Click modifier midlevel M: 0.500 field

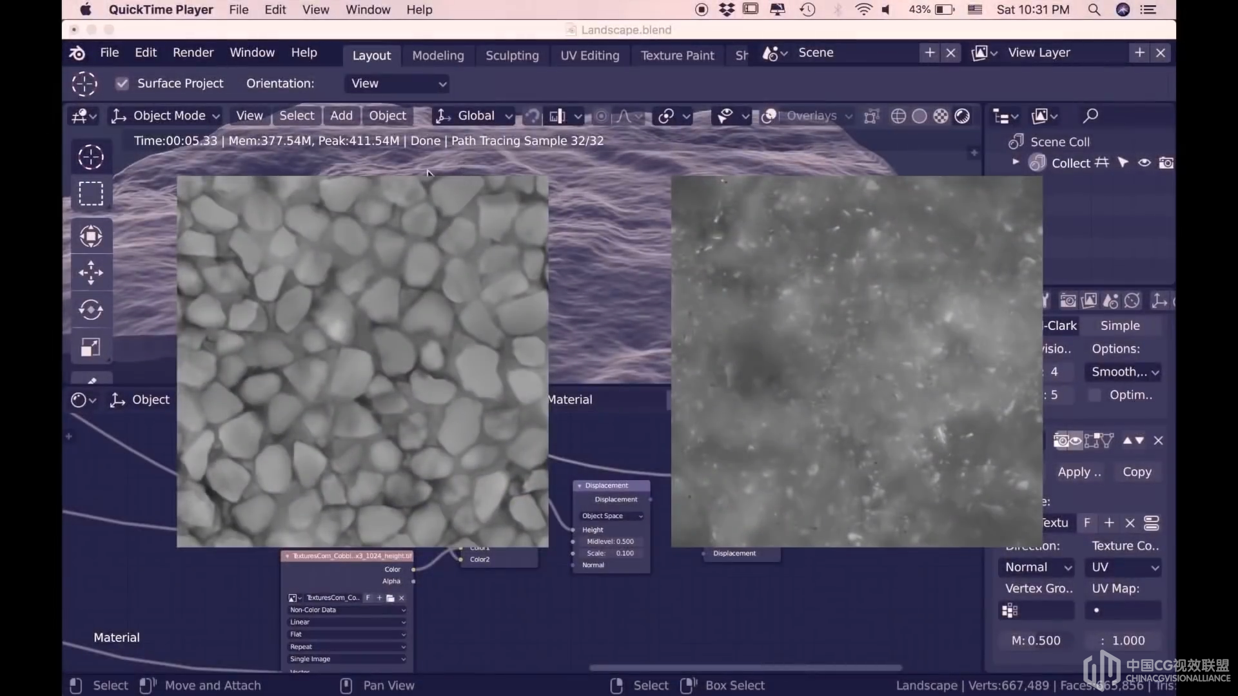(x=1036, y=641)
